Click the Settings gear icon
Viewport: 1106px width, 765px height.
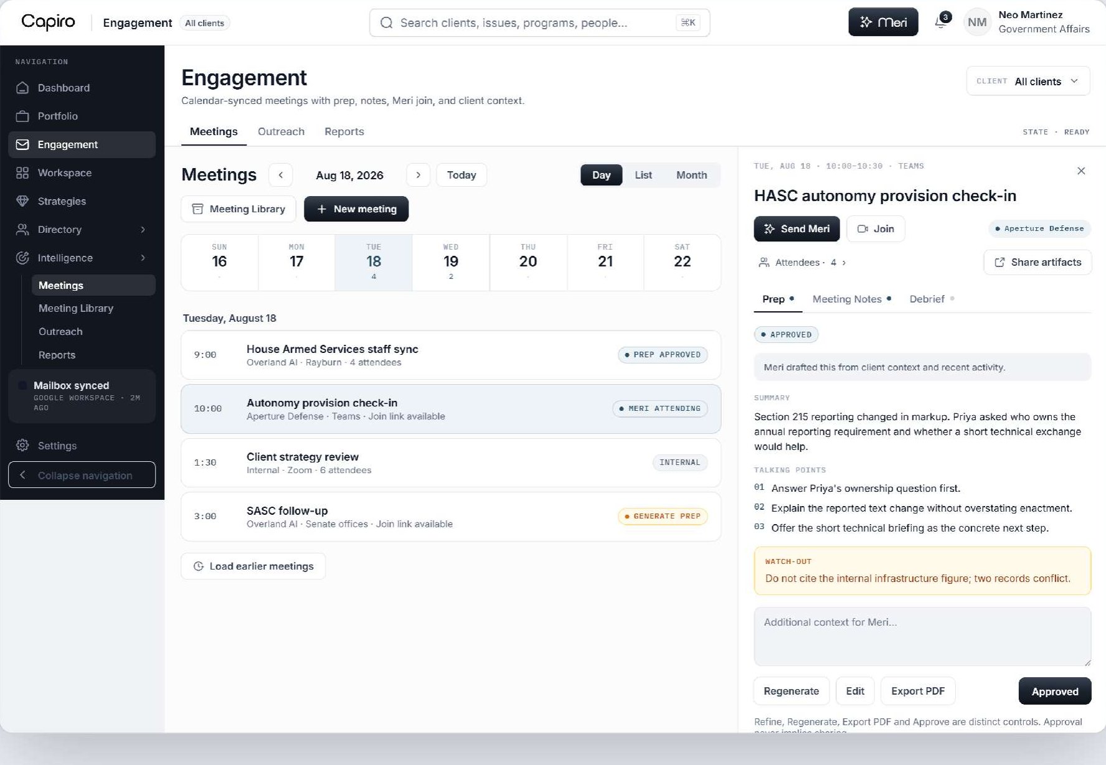[x=22, y=446]
